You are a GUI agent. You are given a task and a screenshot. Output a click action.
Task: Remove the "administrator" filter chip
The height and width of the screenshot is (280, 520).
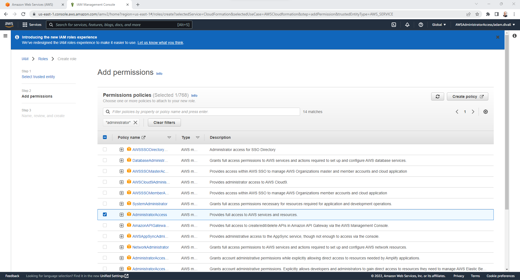135,123
